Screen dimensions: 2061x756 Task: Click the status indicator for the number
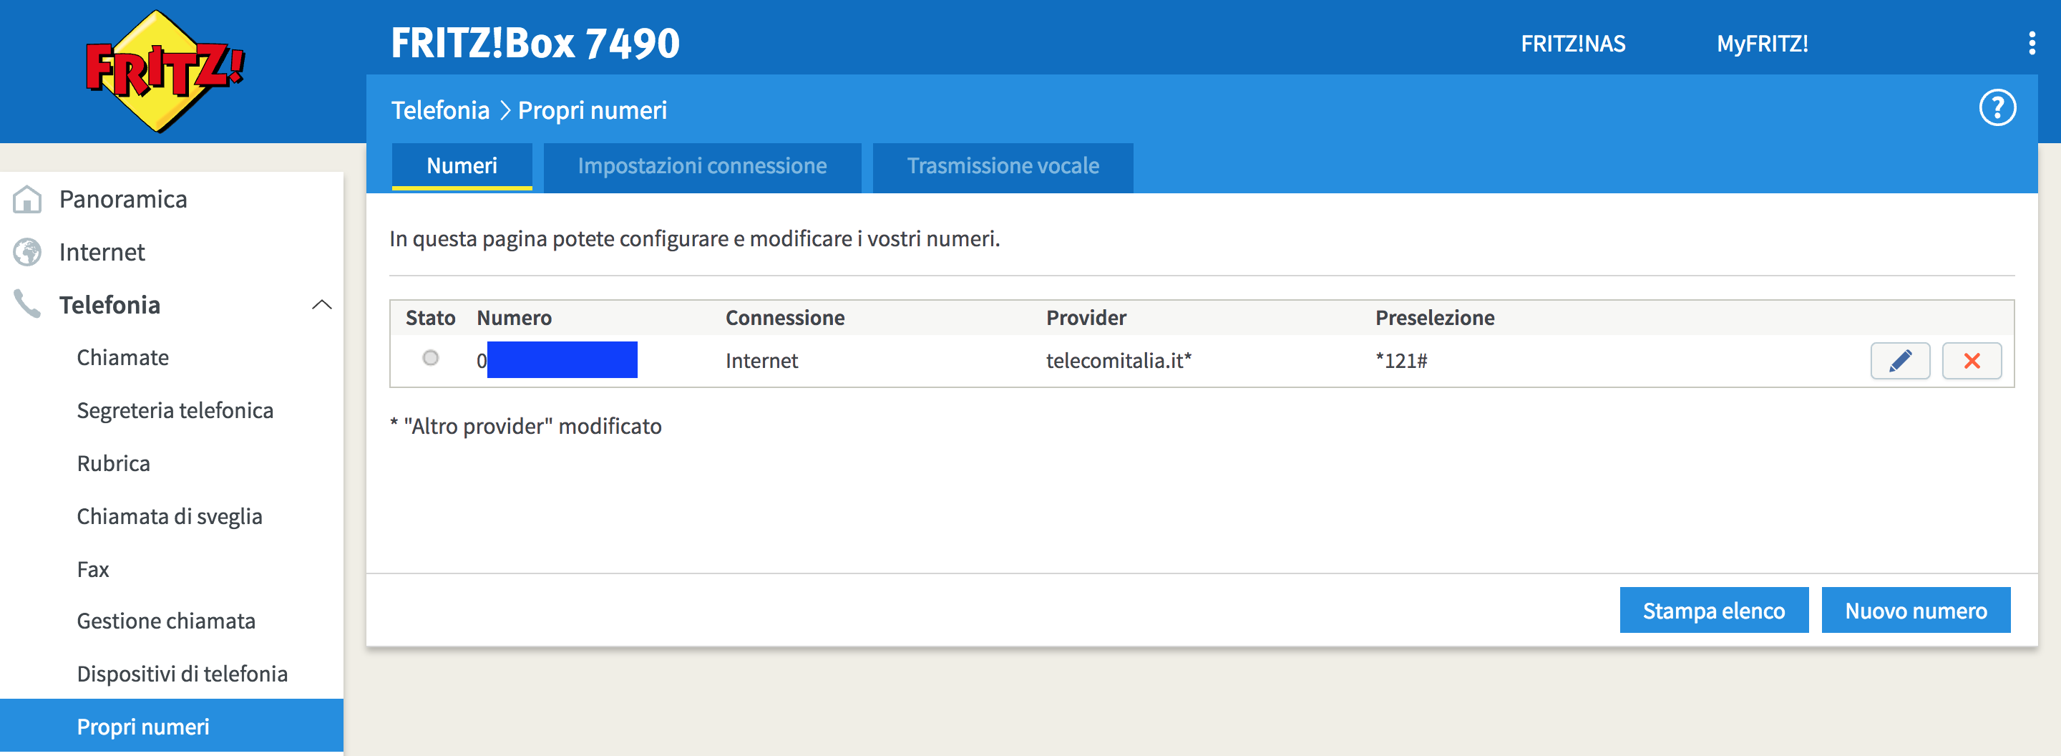[x=430, y=358]
